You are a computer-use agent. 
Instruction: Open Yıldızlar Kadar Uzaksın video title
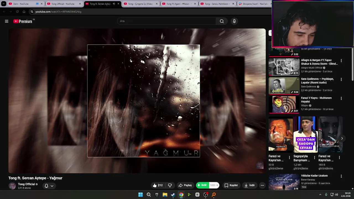click(314, 176)
